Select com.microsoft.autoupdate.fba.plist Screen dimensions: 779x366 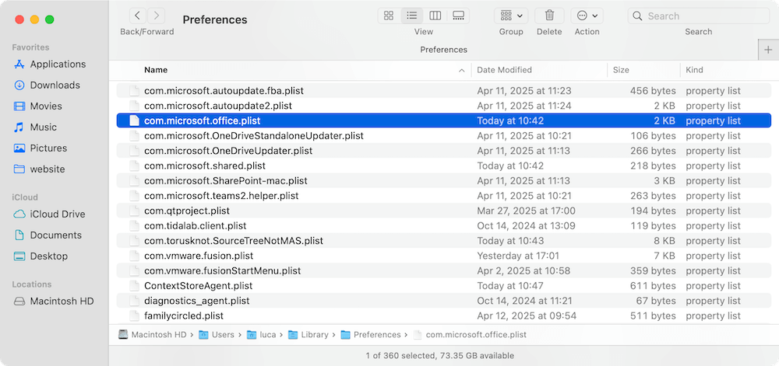[444, 91]
